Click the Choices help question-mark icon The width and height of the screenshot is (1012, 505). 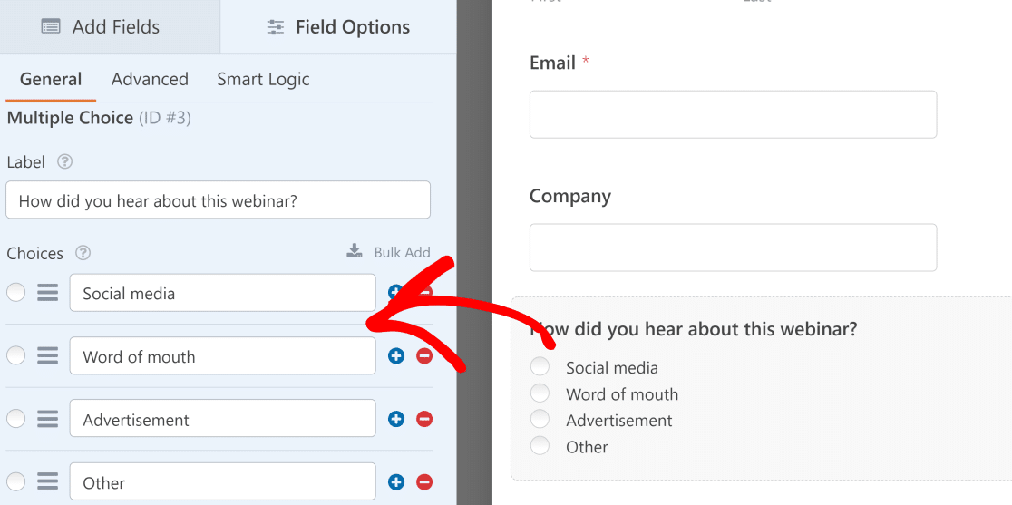click(x=83, y=253)
